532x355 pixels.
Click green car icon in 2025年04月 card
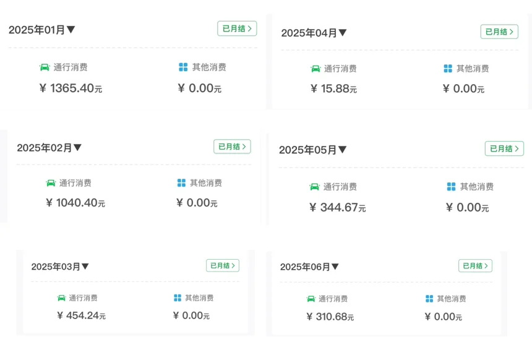(x=315, y=69)
